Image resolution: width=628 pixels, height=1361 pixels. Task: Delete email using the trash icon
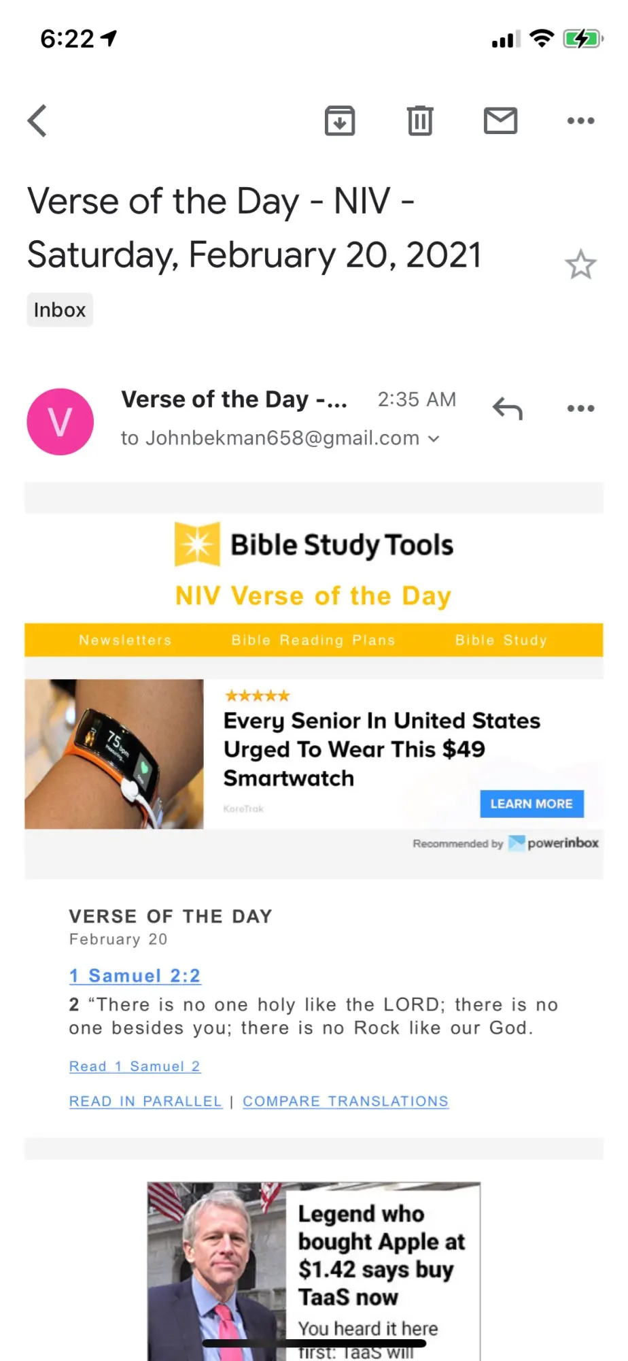click(420, 121)
